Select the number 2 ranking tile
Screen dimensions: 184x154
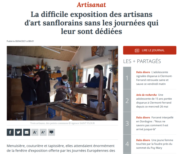click(127, 100)
